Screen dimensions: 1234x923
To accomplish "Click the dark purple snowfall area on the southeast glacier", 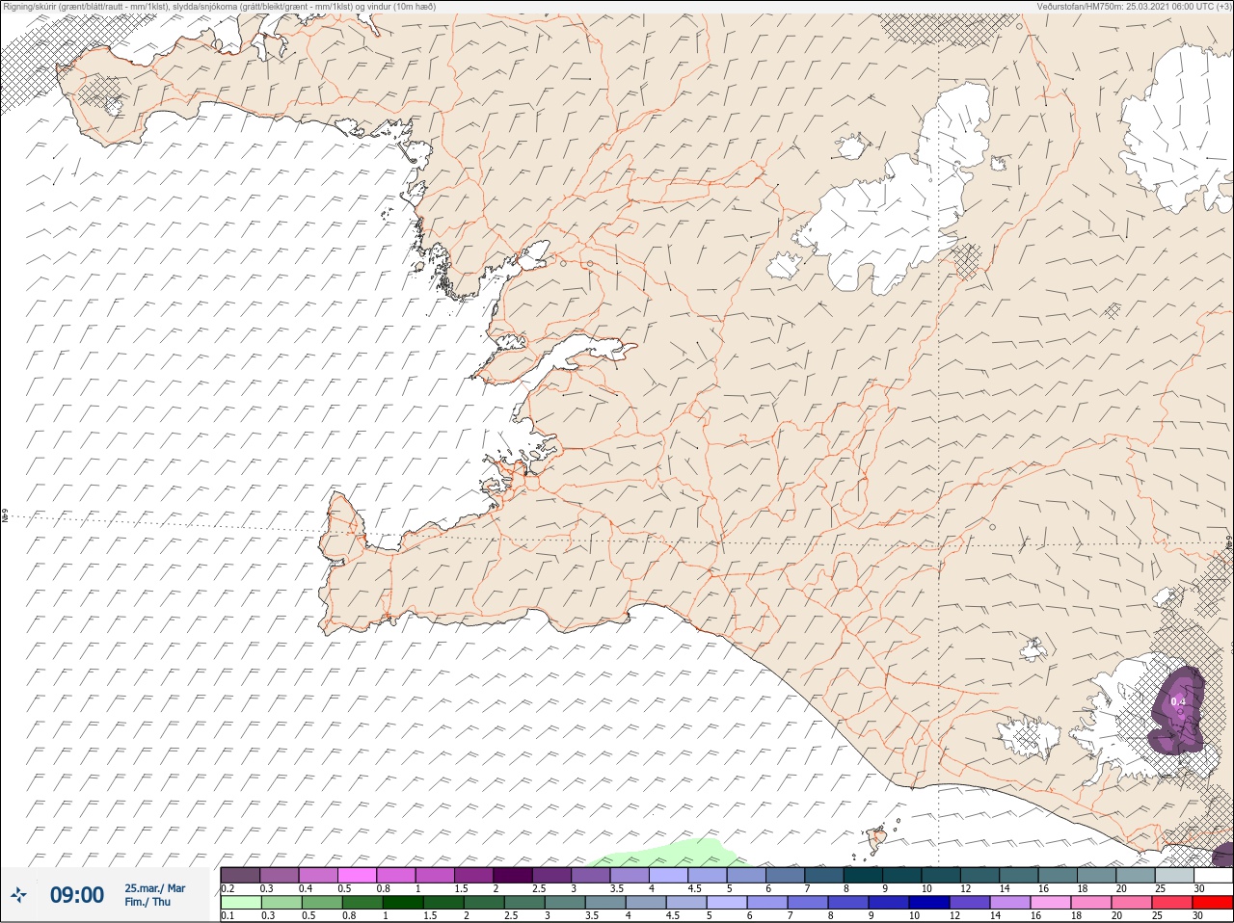I will [x=1178, y=711].
